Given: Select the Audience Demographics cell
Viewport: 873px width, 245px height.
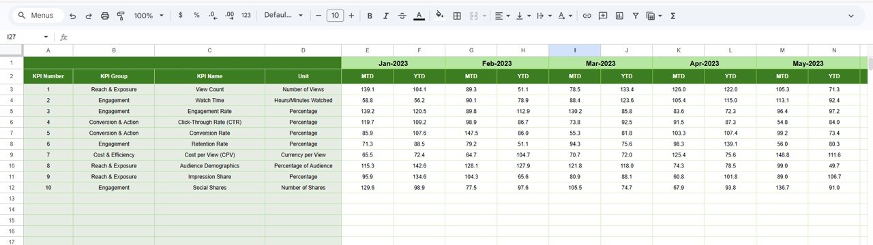Looking at the screenshot, I should 209,165.
